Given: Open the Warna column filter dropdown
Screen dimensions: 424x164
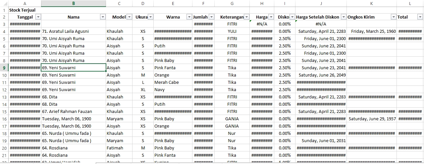Looking at the screenshot, I should (189, 17).
